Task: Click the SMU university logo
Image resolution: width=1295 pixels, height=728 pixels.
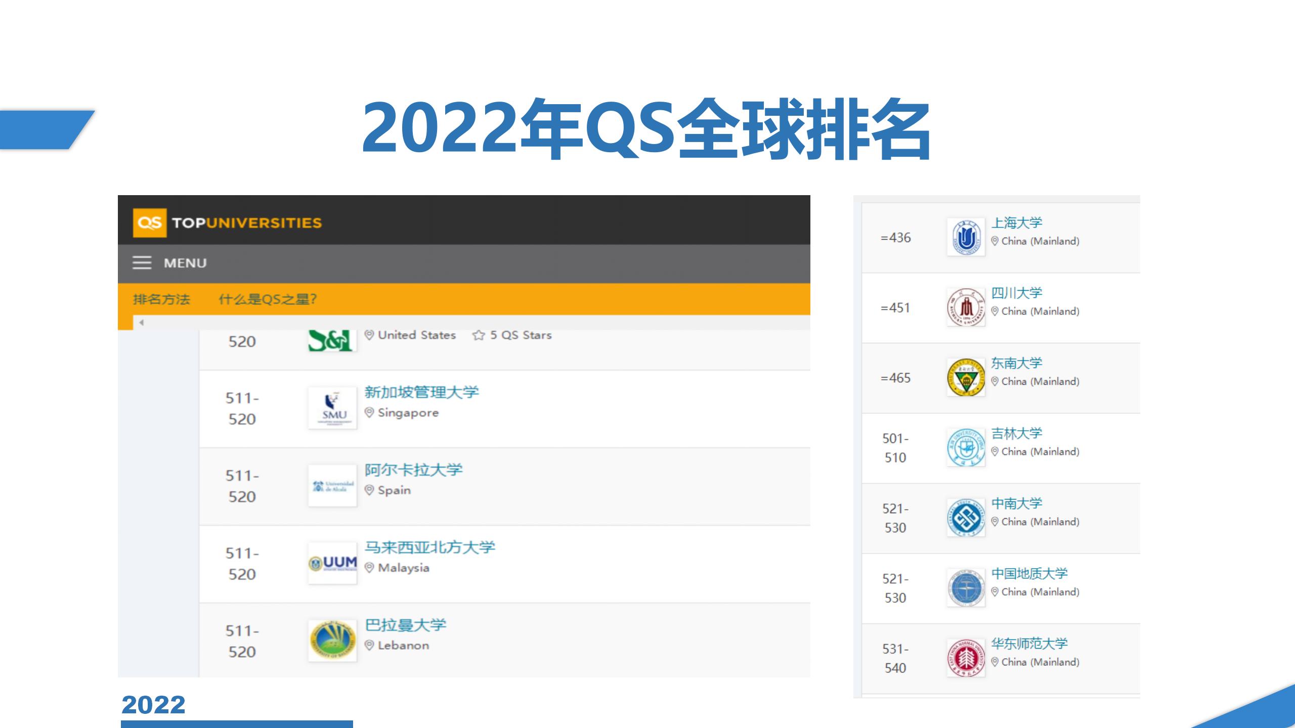Action: (x=332, y=408)
